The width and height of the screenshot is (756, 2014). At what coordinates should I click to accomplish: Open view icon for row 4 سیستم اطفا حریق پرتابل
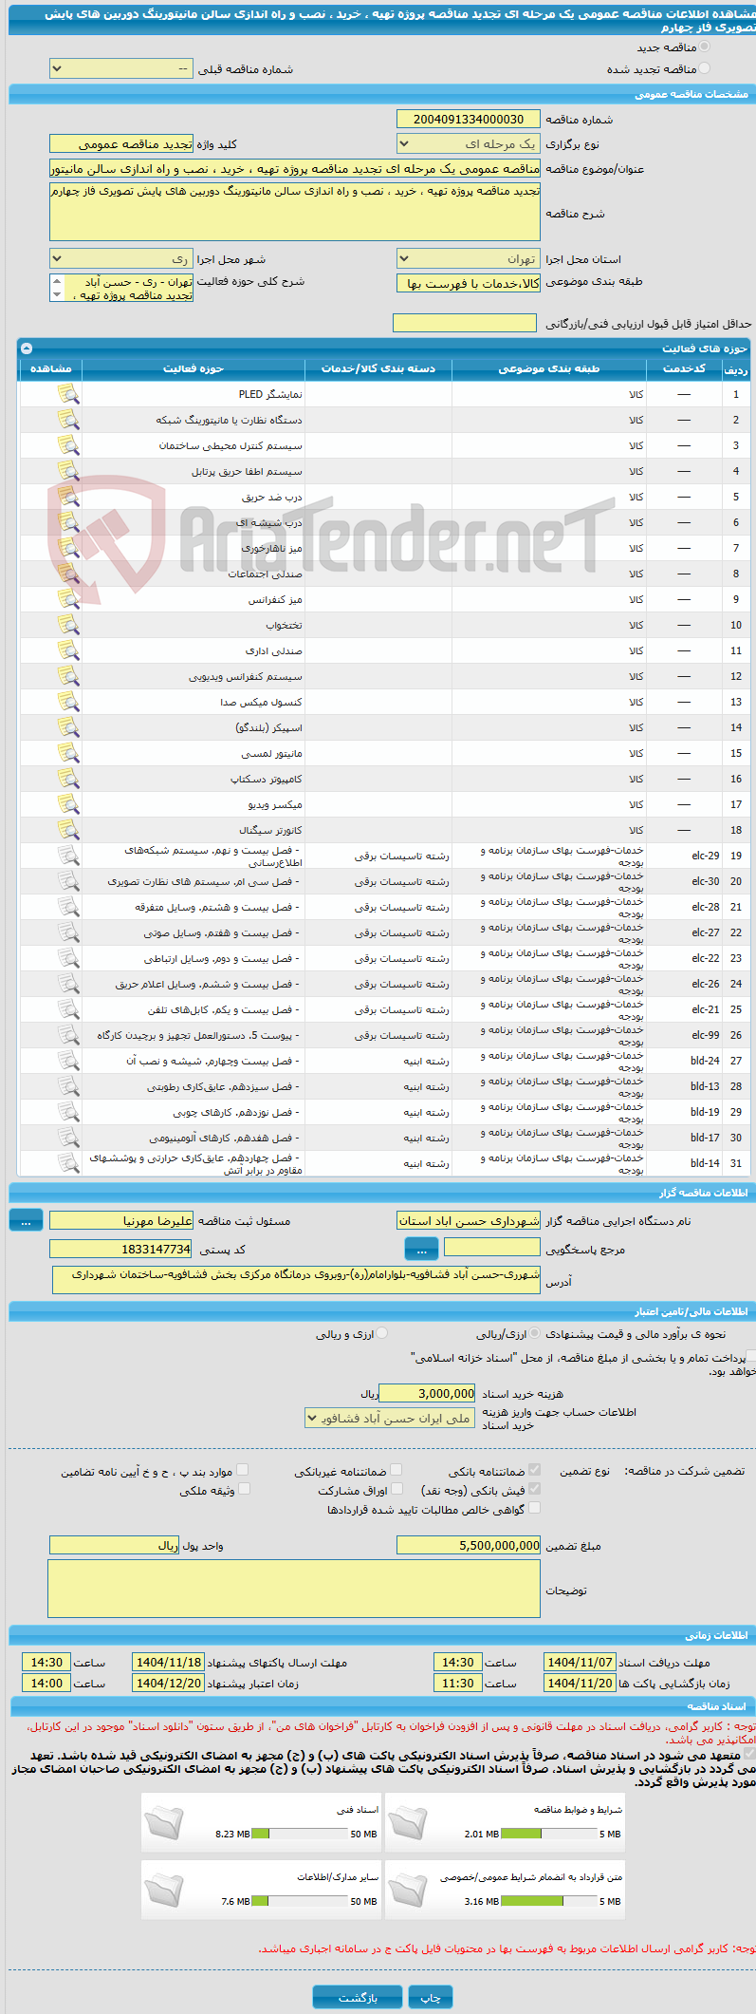point(68,471)
